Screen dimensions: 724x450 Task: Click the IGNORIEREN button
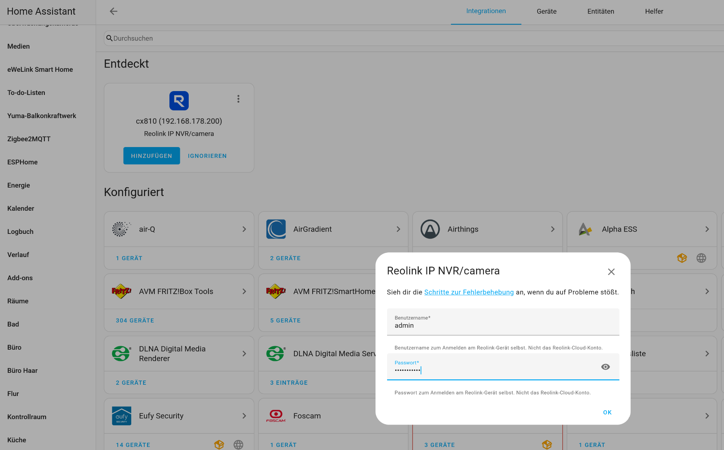pos(207,156)
